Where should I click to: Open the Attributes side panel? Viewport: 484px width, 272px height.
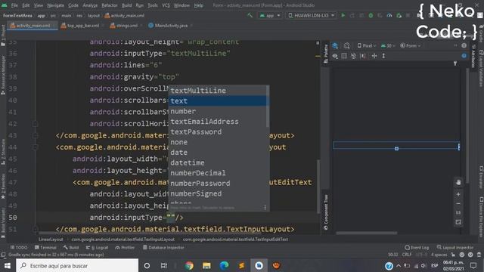(473, 56)
